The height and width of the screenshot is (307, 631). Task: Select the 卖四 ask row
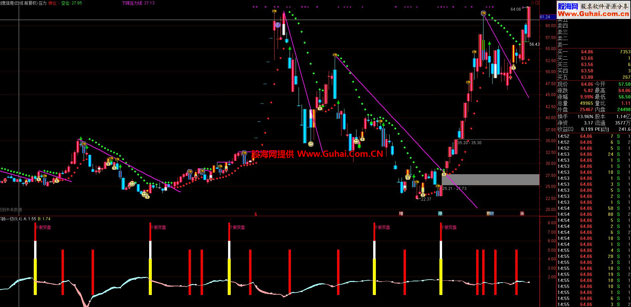coord(594,26)
